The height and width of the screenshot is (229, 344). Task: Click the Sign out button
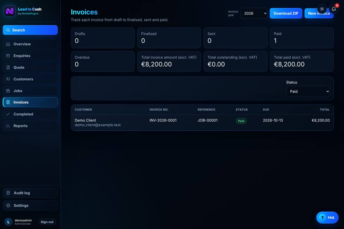[47, 222]
